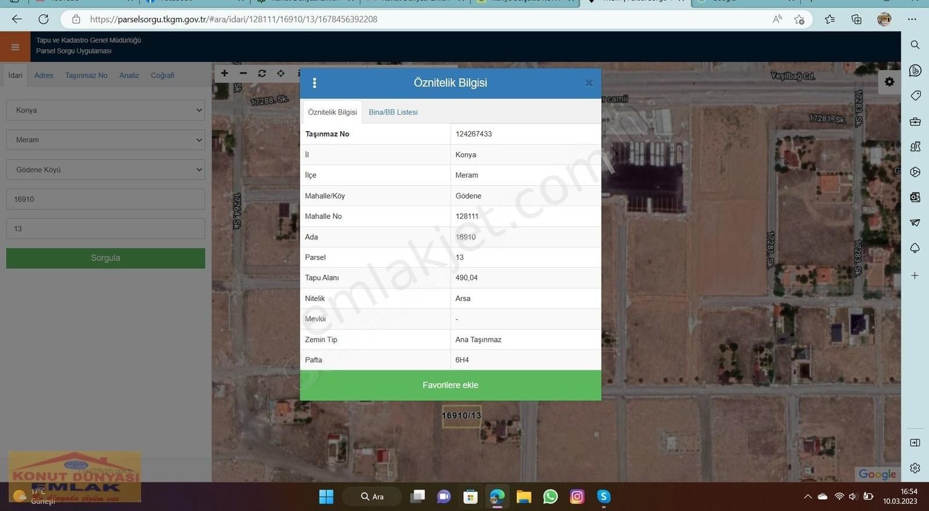
Task: Click the Mahalle No value 128111
Action: pyautogui.click(x=467, y=217)
